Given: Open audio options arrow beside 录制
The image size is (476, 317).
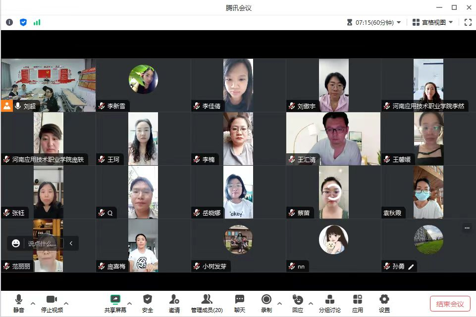Looking at the screenshot, I should 279,303.
